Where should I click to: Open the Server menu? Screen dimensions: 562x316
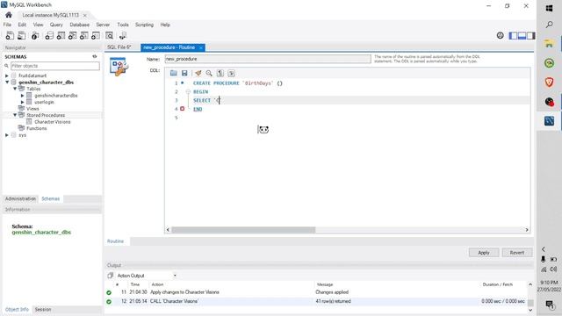[x=103, y=25]
